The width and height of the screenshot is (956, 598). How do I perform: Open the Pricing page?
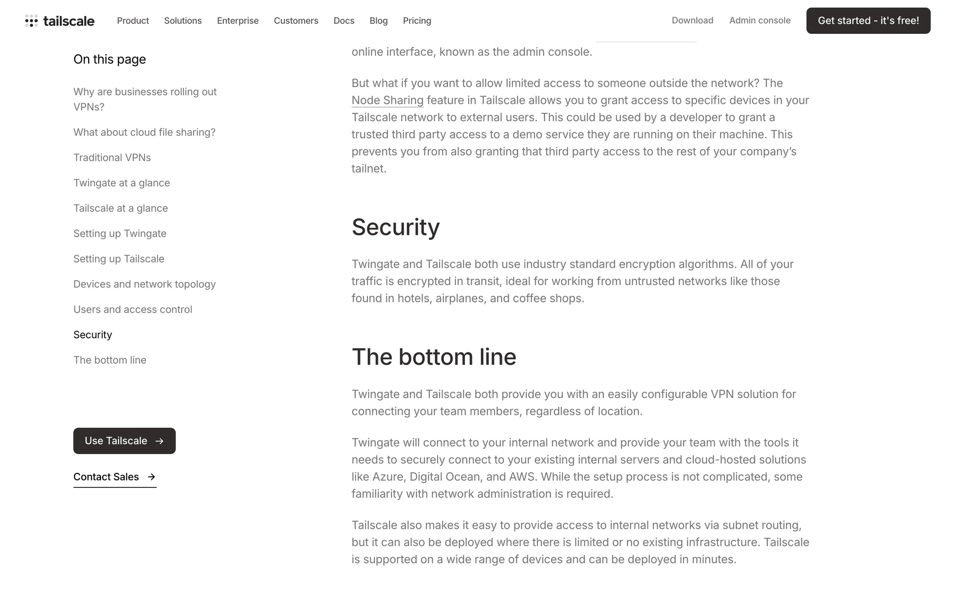417,21
